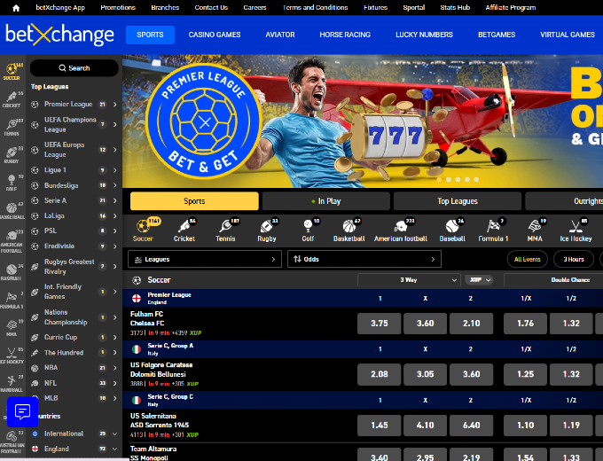Image resolution: width=603 pixels, height=461 pixels.
Task: Open the AVIATOR tab
Action: (280, 35)
